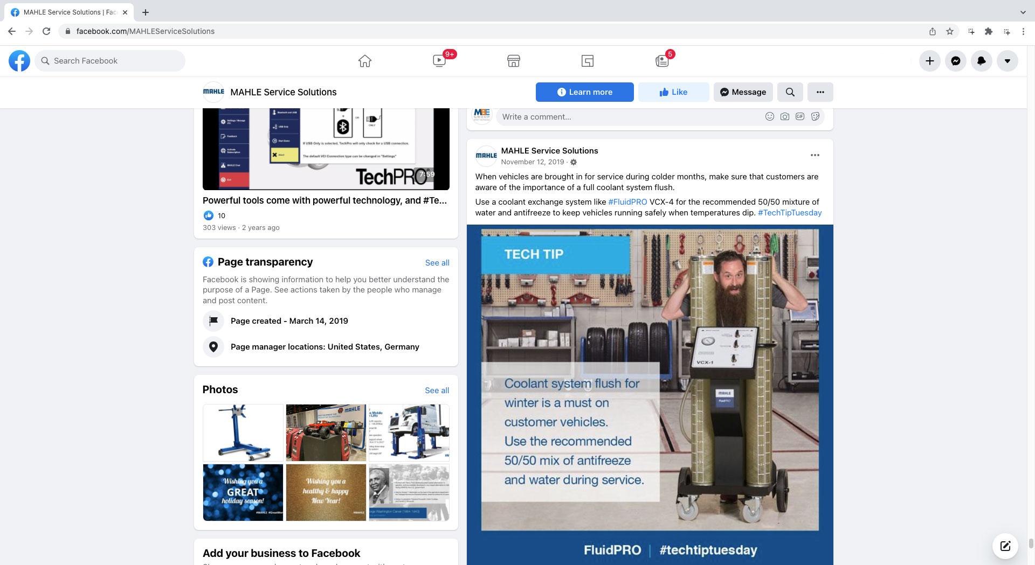The image size is (1035, 565).
Task: Click the Page created March 14, 2019 text
Action: coord(289,321)
